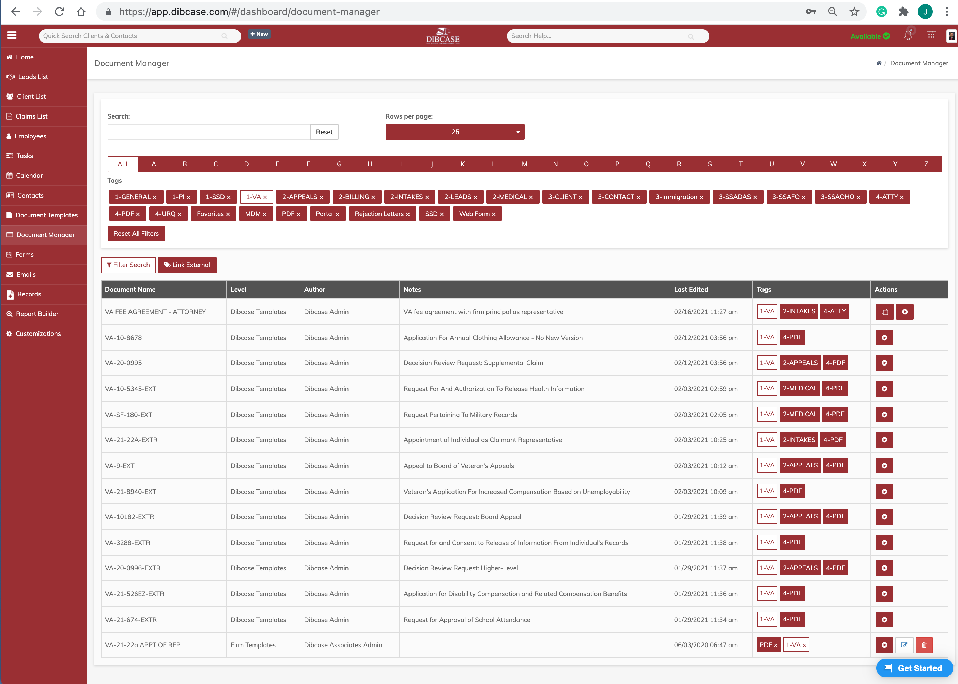This screenshot has width=958, height=684.
Task: Click Reset All Filters button
Action: (x=136, y=233)
